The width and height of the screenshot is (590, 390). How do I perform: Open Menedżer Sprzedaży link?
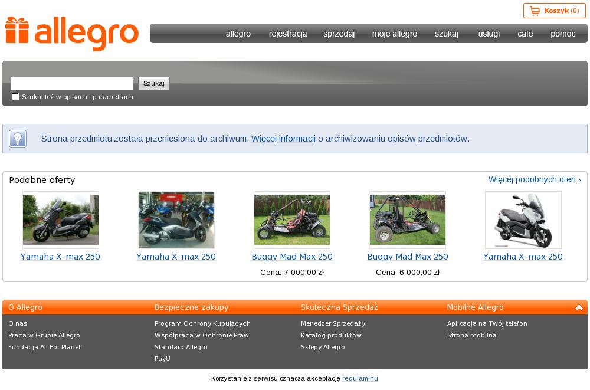(333, 323)
